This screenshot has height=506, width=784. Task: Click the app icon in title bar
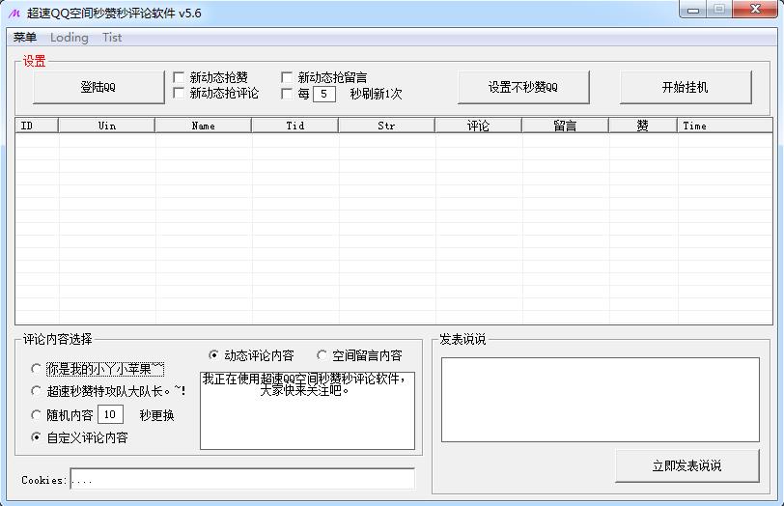click(x=14, y=13)
